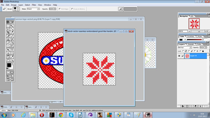Select the Eraser tool in toolbox
210x118 pixels.
tap(8, 43)
